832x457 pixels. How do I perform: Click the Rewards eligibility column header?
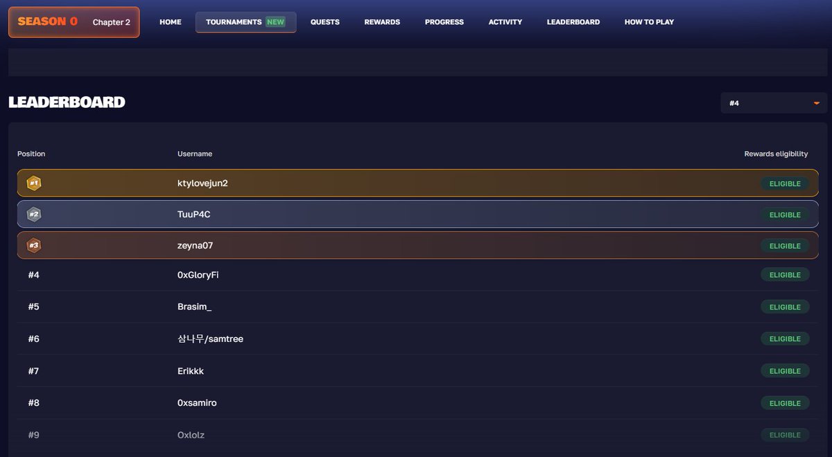tap(776, 154)
